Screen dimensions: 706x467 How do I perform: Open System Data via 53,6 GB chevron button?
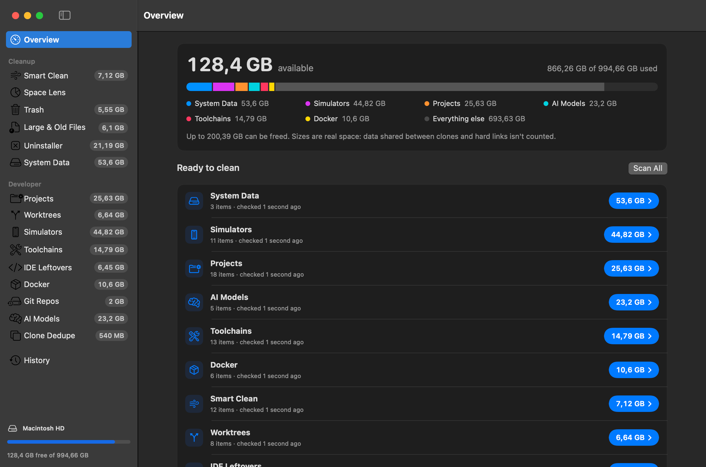634,201
